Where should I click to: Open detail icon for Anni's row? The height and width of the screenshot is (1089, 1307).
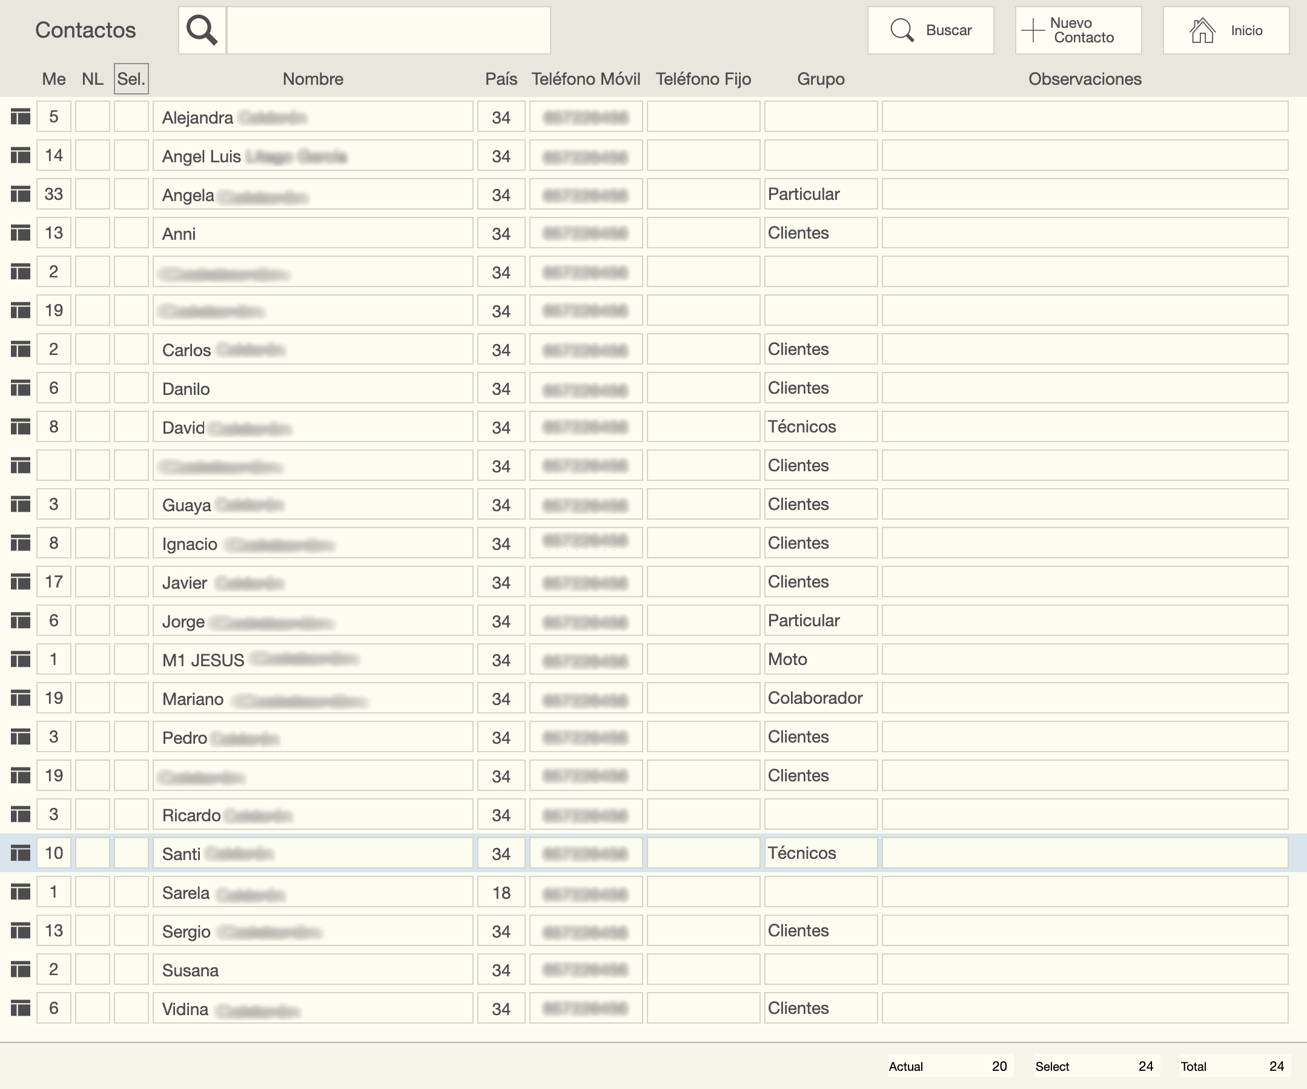(x=21, y=233)
